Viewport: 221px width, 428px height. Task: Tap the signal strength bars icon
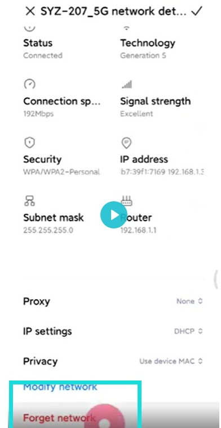[x=127, y=84]
